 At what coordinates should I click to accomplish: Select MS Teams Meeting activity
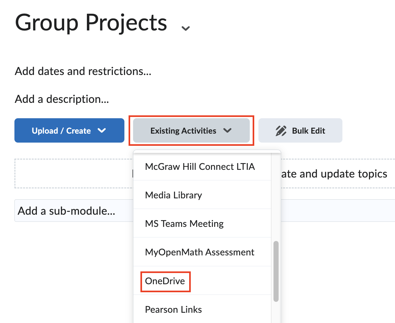[184, 223]
